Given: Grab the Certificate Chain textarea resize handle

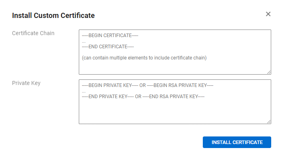Looking at the screenshot, I should [269, 72].
